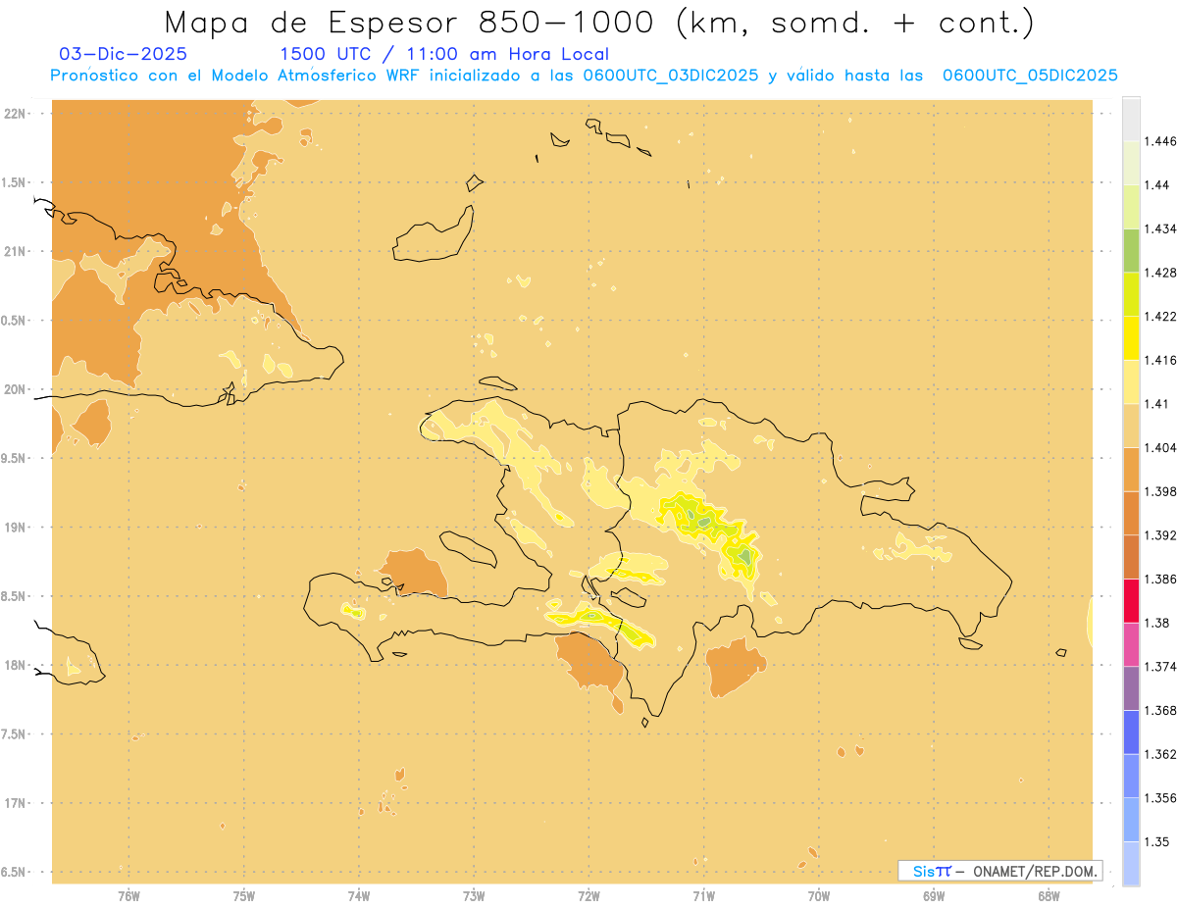This screenshot has height=909, width=1177.
Task: Click the colorbar value 1.374
Action: (1160, 667)
